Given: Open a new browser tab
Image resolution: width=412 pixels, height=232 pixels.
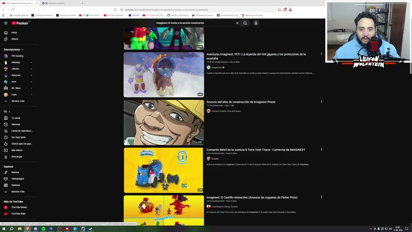Looking at the screenshot, I should [82, 3].
